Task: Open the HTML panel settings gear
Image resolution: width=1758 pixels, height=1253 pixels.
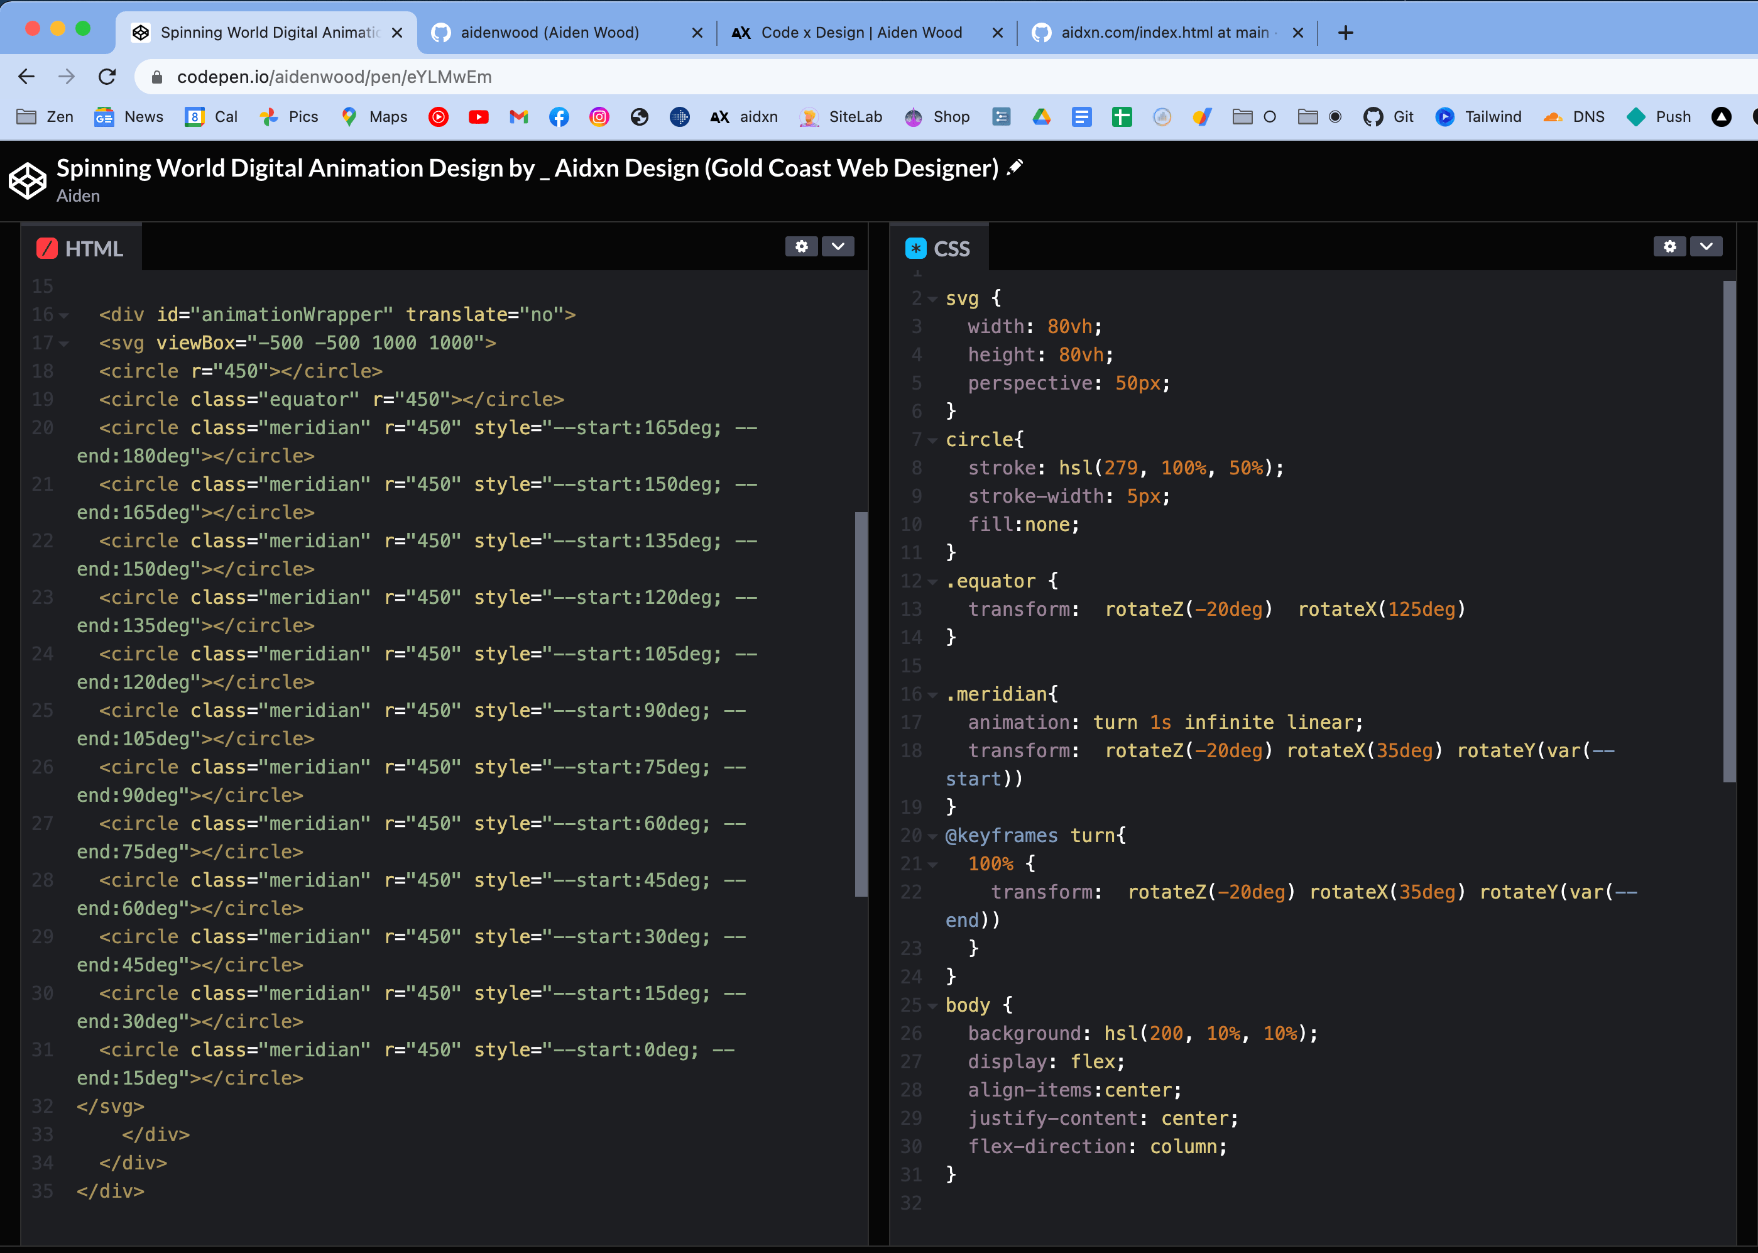Action: tap(802, 247)
